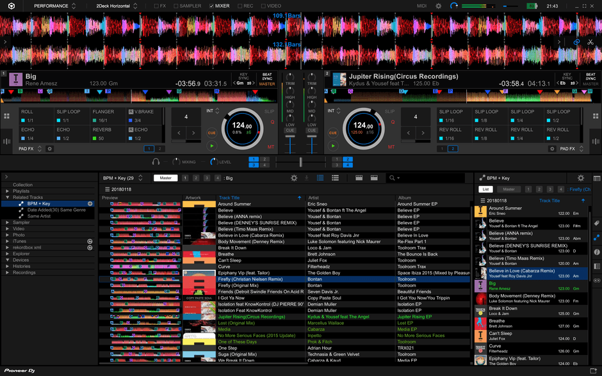
Task: Sort by the Track Title column header
Action: (x=229, y=198)
